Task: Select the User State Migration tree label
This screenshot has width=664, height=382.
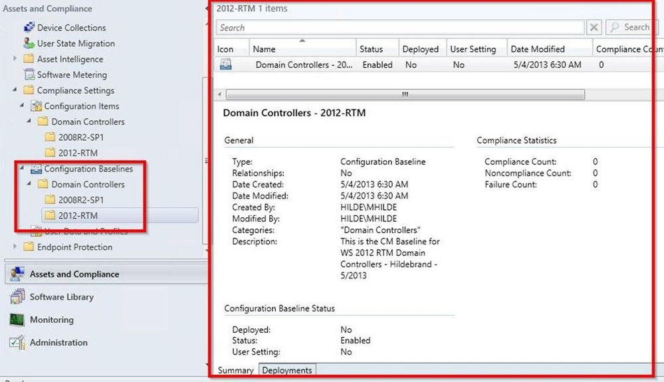Action: (x=76, y=43)
